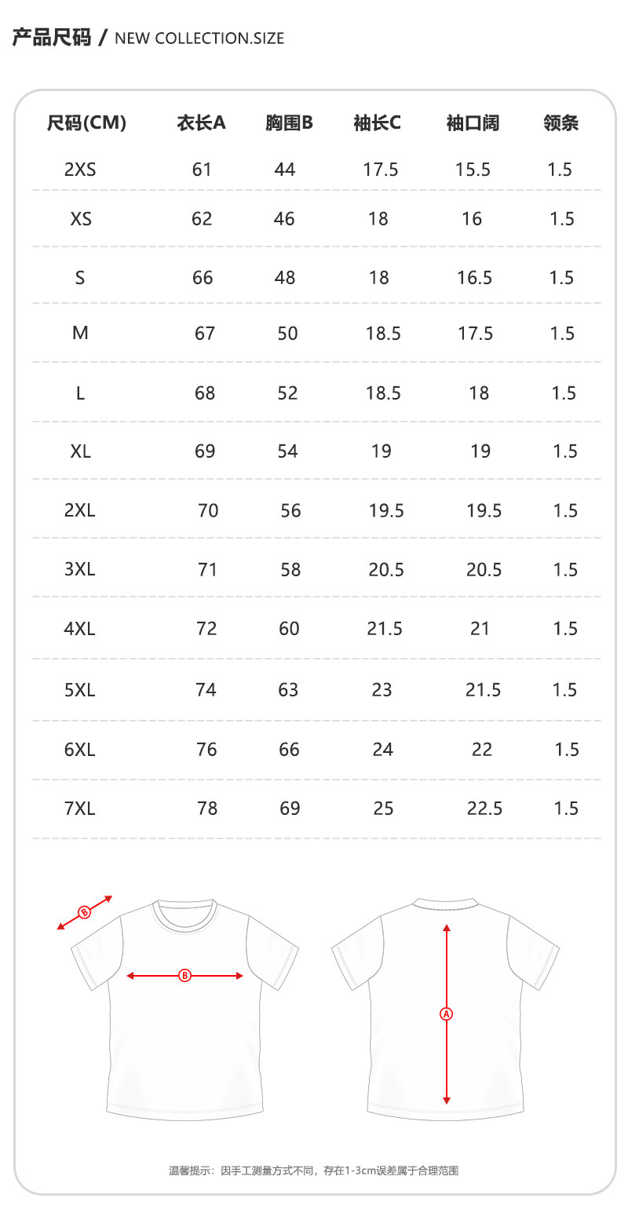
Task: Click the 温馨提示 measurement note text
Action: 314,1171
